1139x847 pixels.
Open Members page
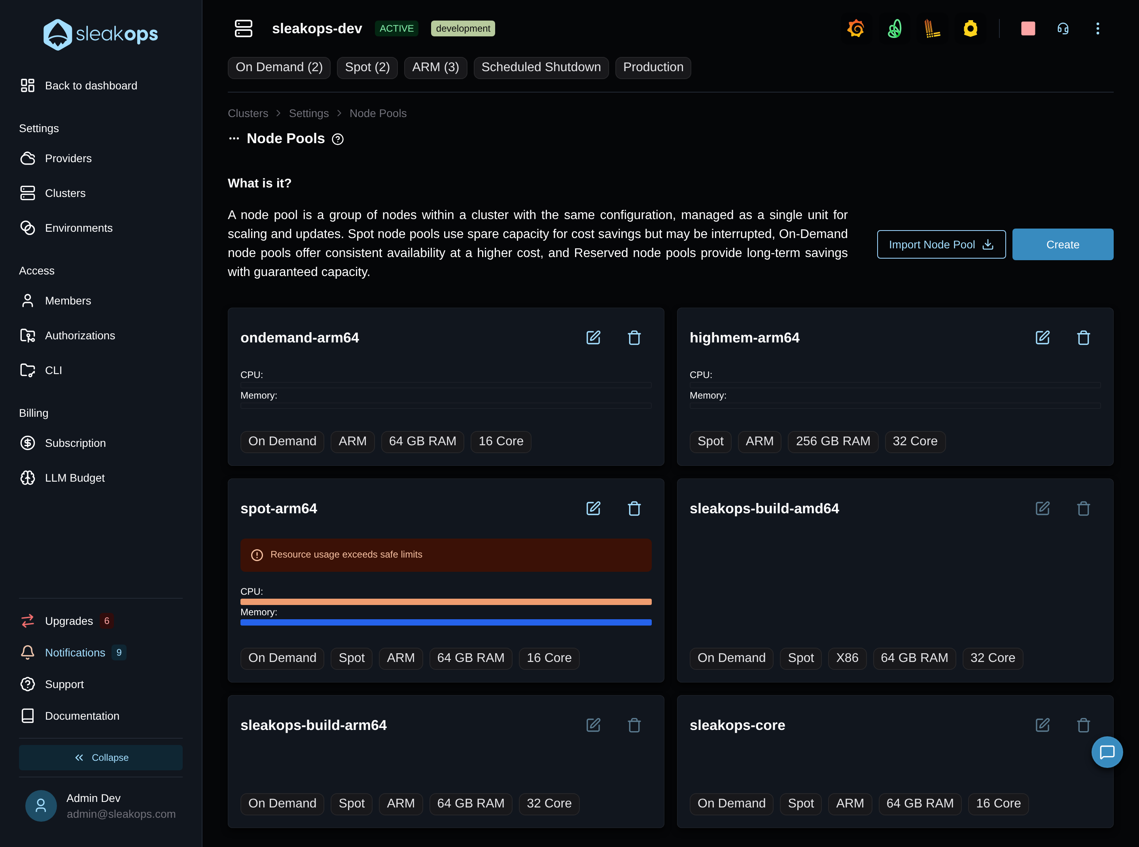coord(56,301)
